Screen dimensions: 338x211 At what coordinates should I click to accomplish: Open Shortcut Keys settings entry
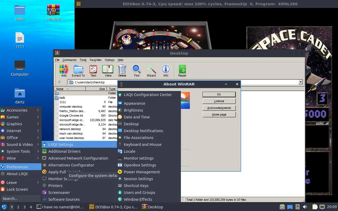point(149,186)
